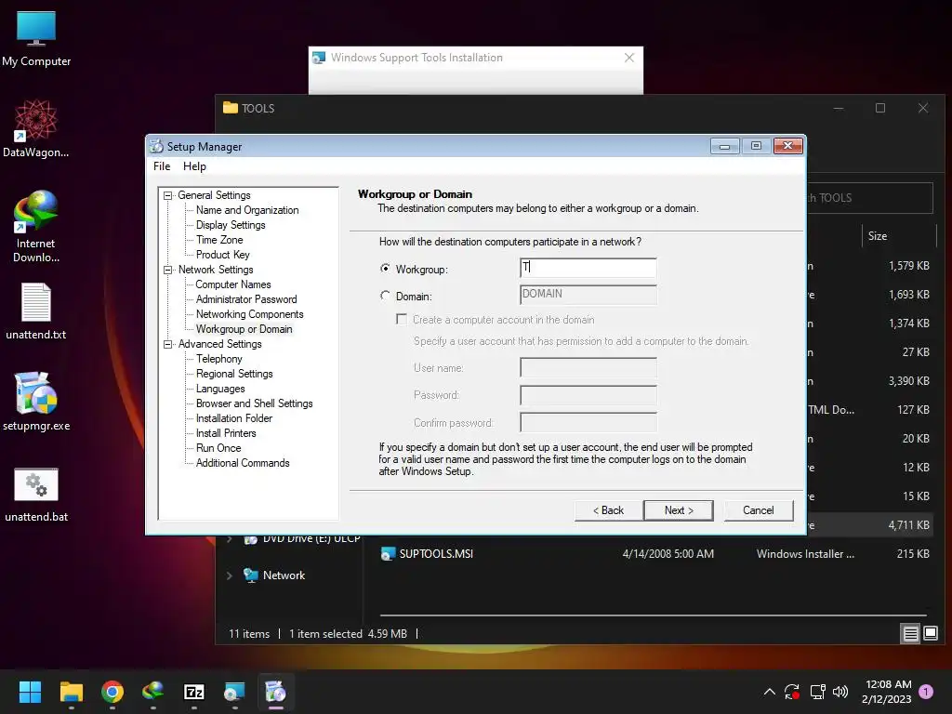Click the Setup Manager title bar icon
This screenshot has height=714, width=952.
(156, 146)
